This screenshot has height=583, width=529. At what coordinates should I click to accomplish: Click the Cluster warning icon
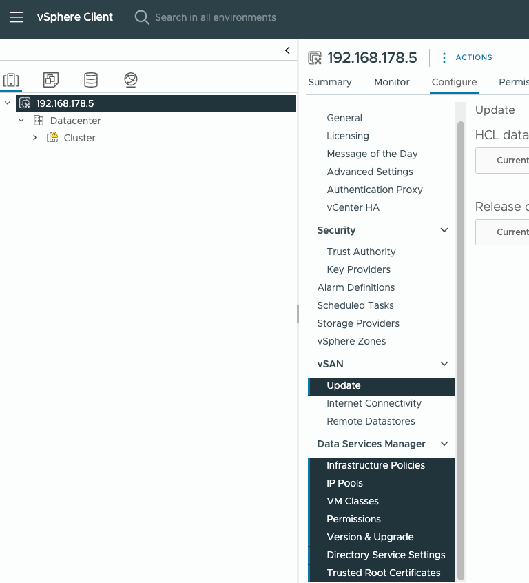pos(52,137)
